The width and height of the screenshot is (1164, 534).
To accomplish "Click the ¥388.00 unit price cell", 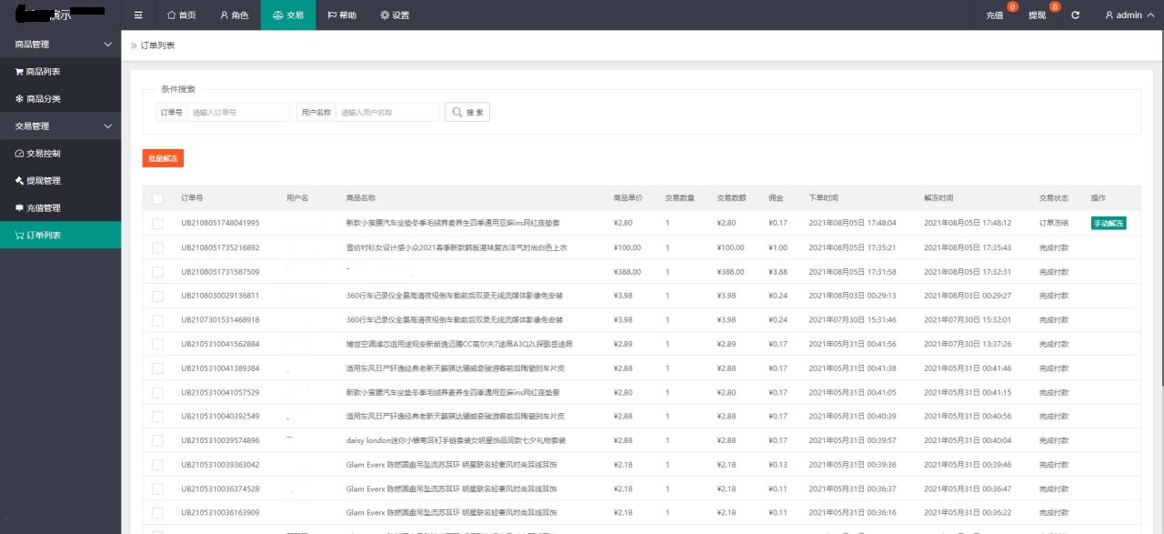I will click(x=627, y=272).
